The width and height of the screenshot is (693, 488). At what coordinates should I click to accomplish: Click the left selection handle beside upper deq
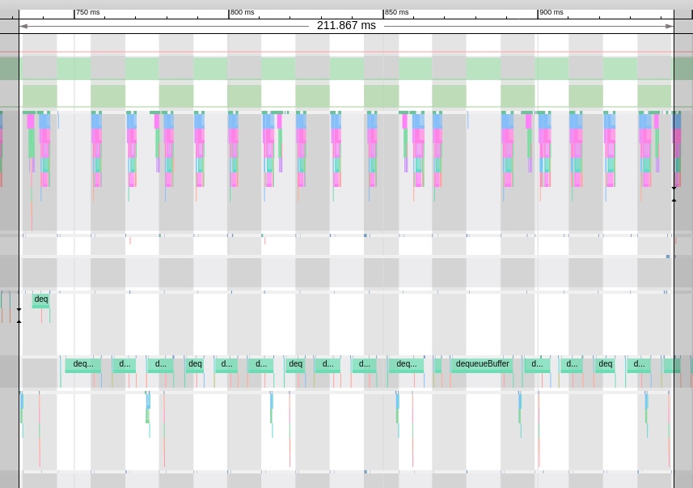pyautogui.click(x=19, y=316)
